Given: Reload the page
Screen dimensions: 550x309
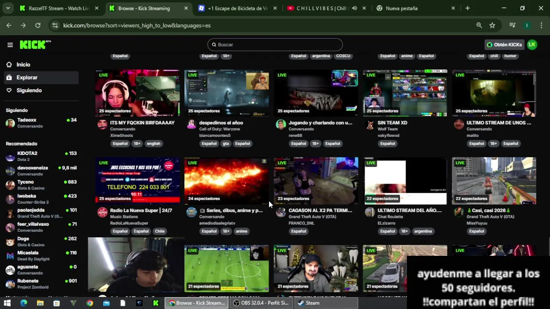Looking at the screenshot, I should pyautogui.click(x=38, y=25).
